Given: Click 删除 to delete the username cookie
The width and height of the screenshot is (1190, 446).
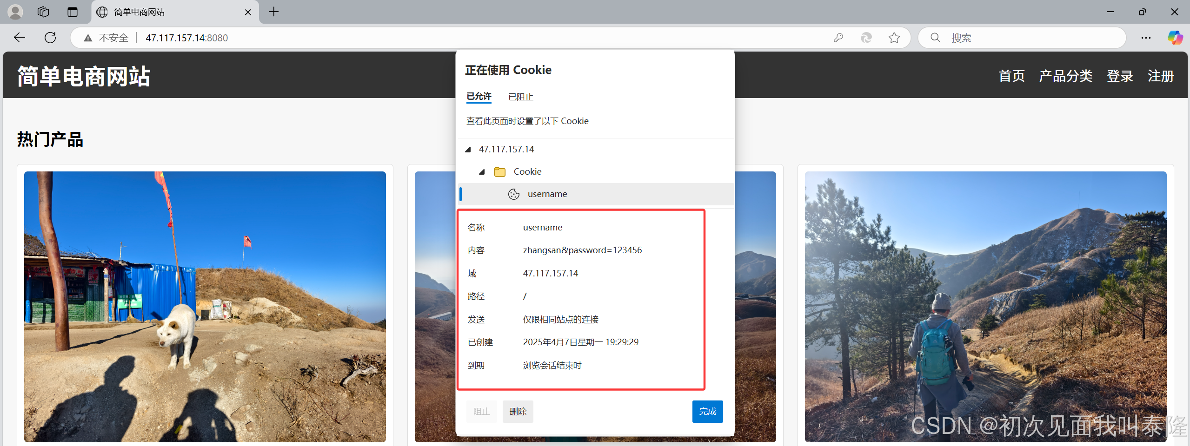Looking at the screenshot, I should click(x=517, y=411).
